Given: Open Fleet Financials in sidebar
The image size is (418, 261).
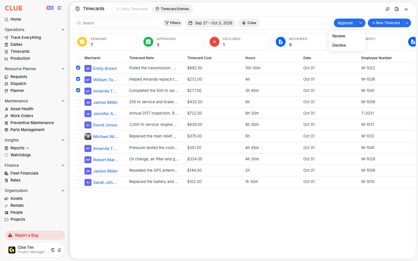Looking at the screenshot, I should [x=24, y=173].
